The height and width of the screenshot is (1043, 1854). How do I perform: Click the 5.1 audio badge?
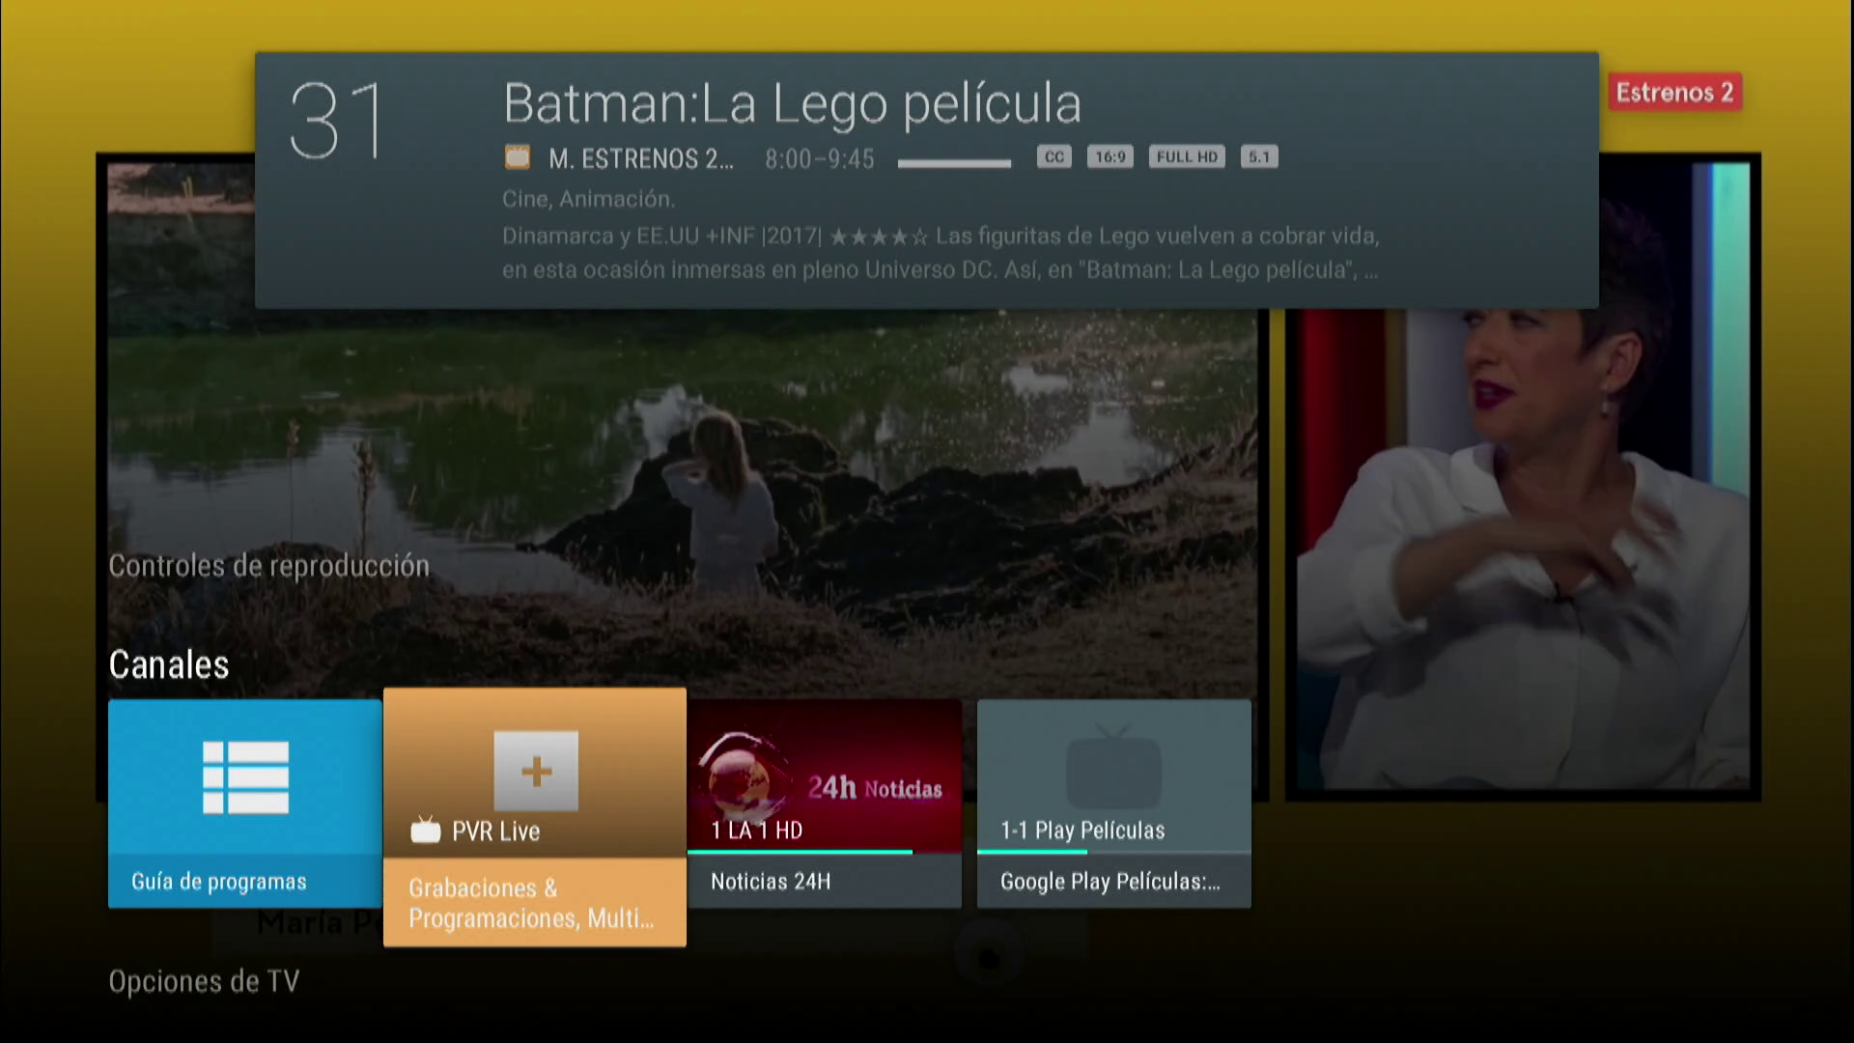click(x=1258, y=157)
